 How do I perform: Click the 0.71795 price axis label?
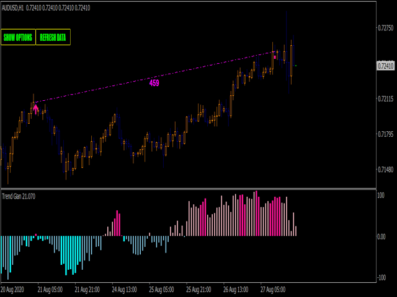point(386,134)
